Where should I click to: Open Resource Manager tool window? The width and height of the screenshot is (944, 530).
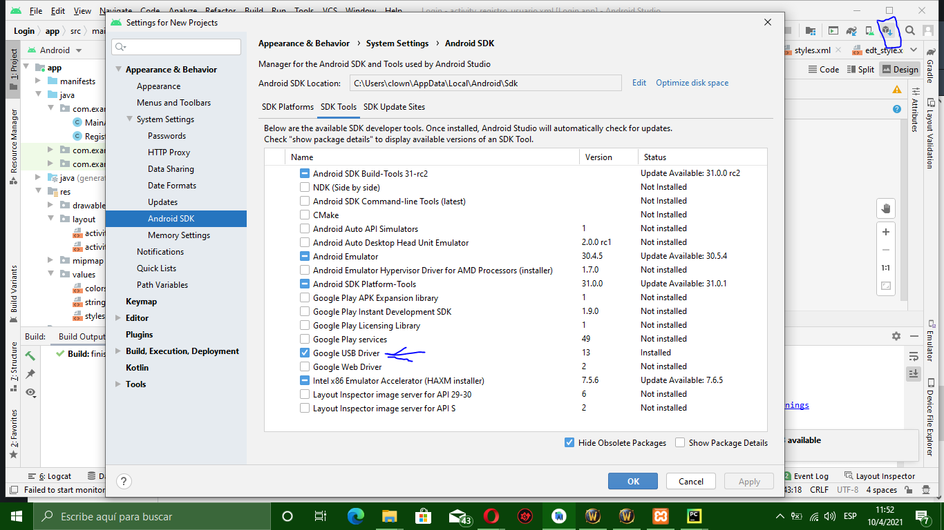[14, 146]
